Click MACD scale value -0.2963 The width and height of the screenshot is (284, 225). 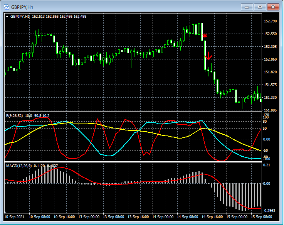click(x=269, y=210)
